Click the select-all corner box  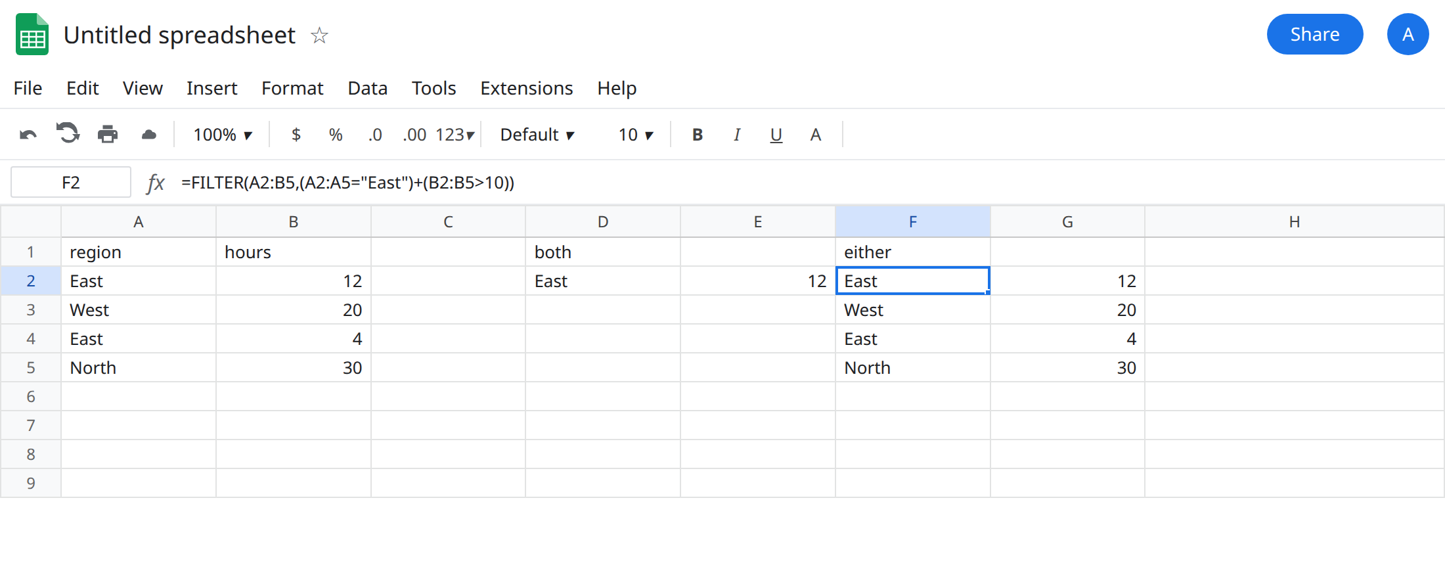click(x=31, y=222)
